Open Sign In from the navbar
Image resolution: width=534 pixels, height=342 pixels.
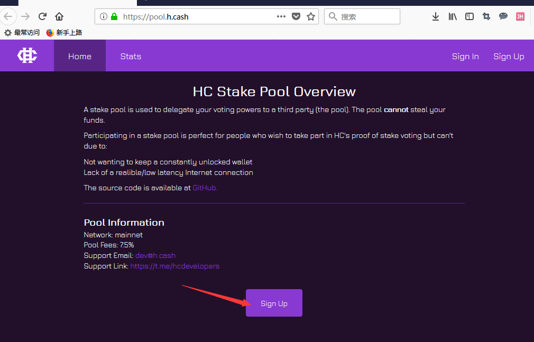pos(465,56)
